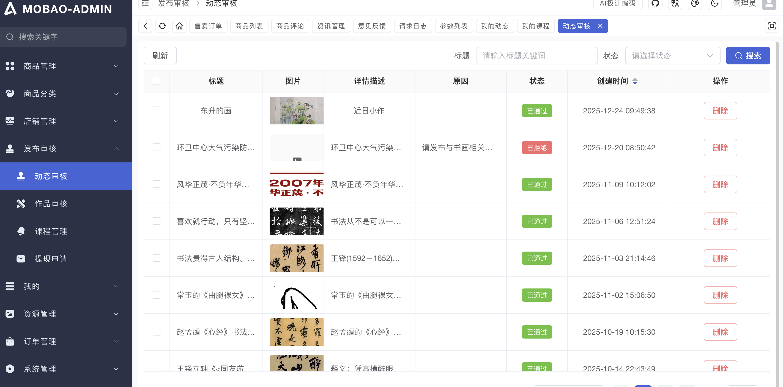Click the language translation icon
783x387 pixels.
pos(675,4)
